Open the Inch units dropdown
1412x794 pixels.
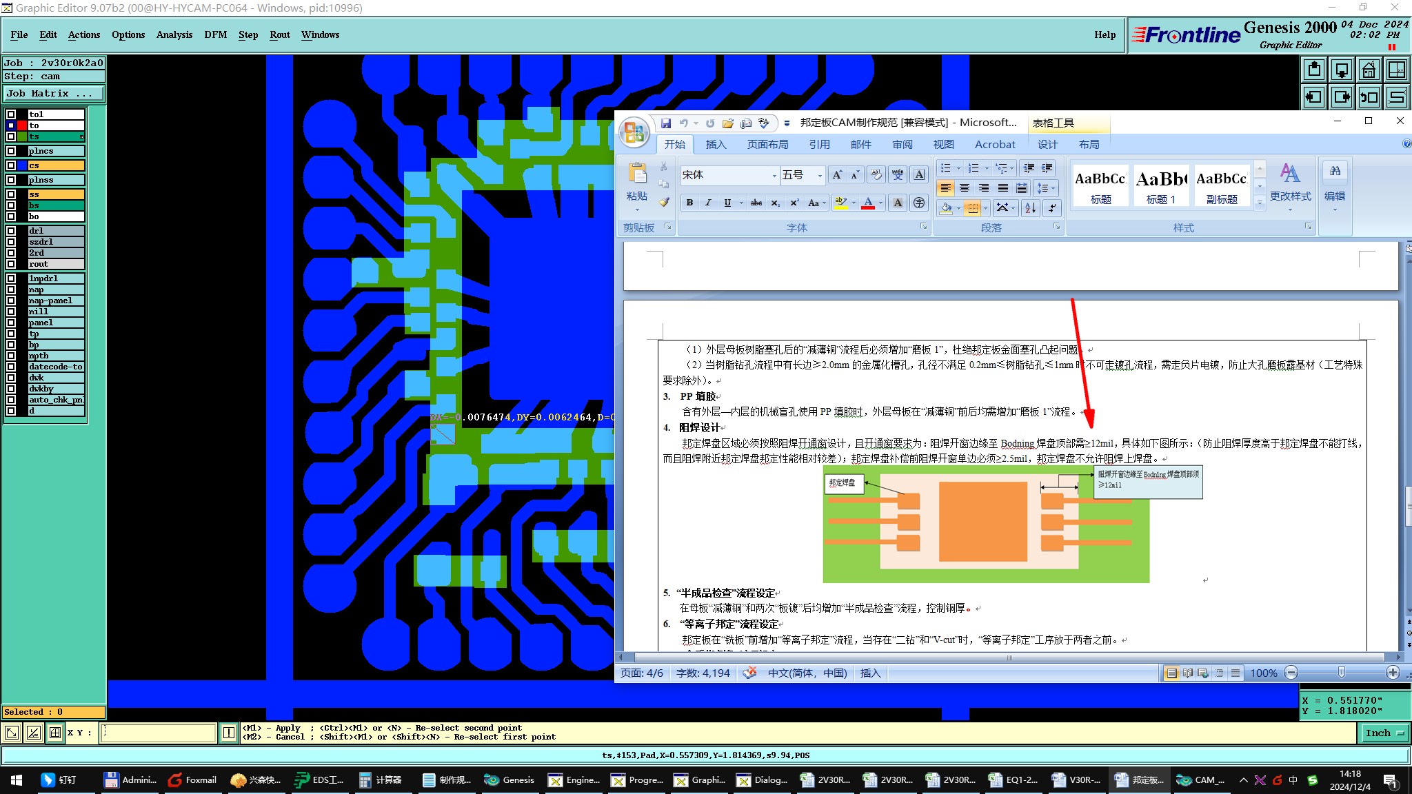pyautogui.click(x=1383, y=733)
